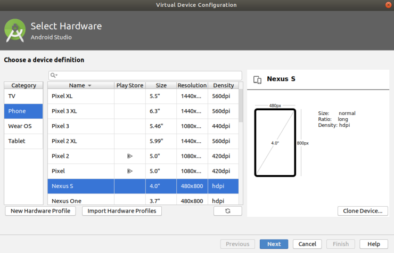This screenshot has width=394, height=253.
Task: Click the Play Store icon in Pixel 2 row
Action: coord(130,156)
